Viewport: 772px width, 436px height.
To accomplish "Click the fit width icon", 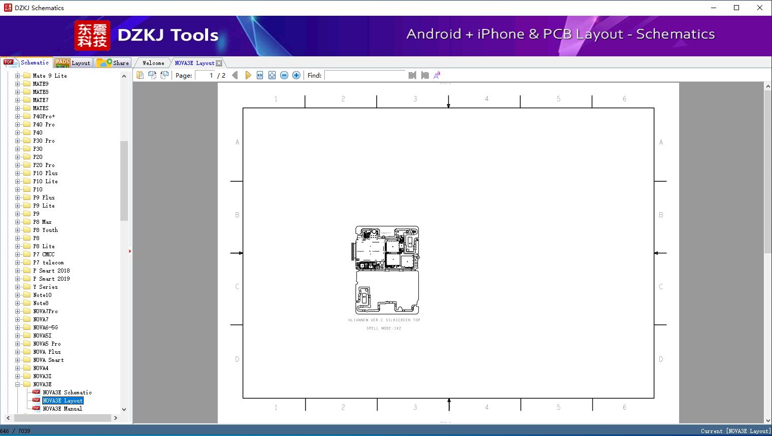I will (x=260, y=75).
